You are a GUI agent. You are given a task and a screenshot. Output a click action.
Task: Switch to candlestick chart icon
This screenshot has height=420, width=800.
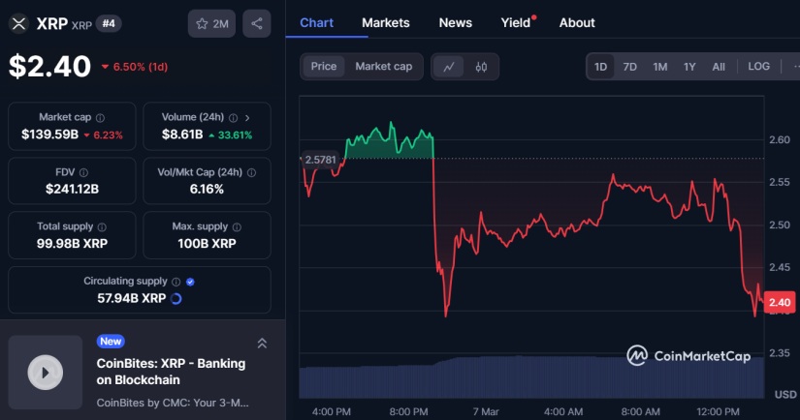[x=481, y=67]
